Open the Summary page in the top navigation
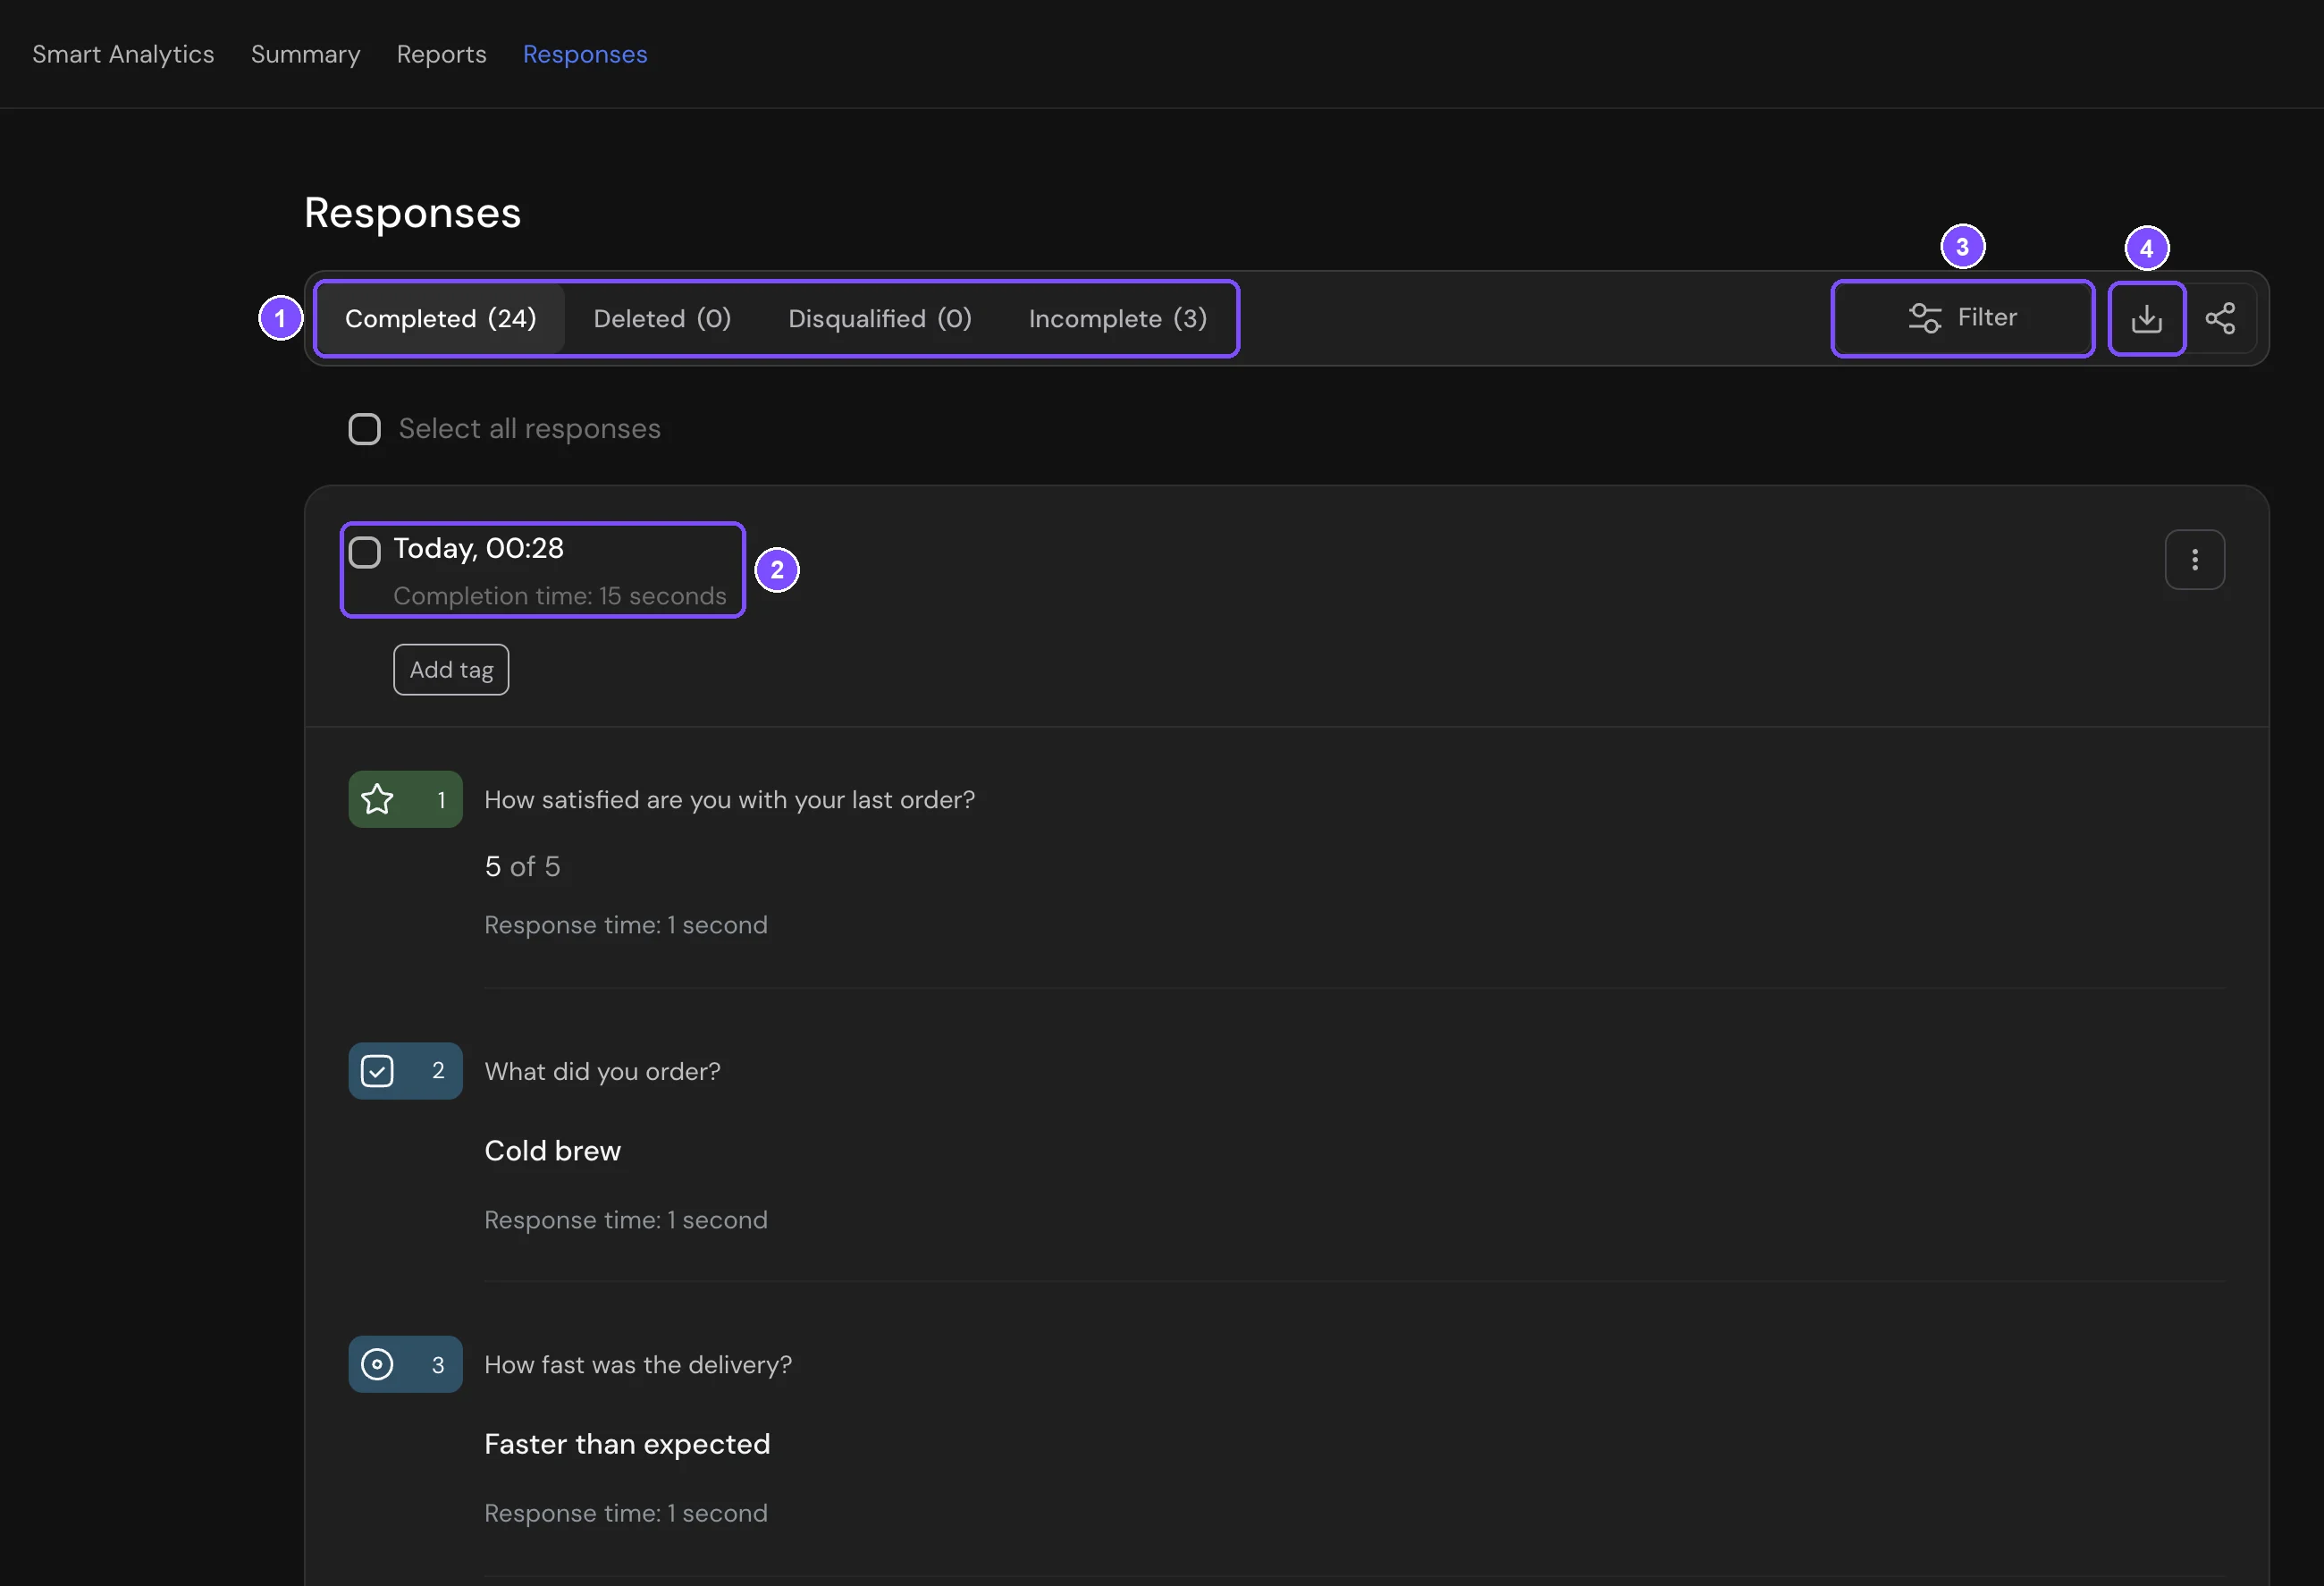Screen dimensions: 2324x1586 [305, 54]
